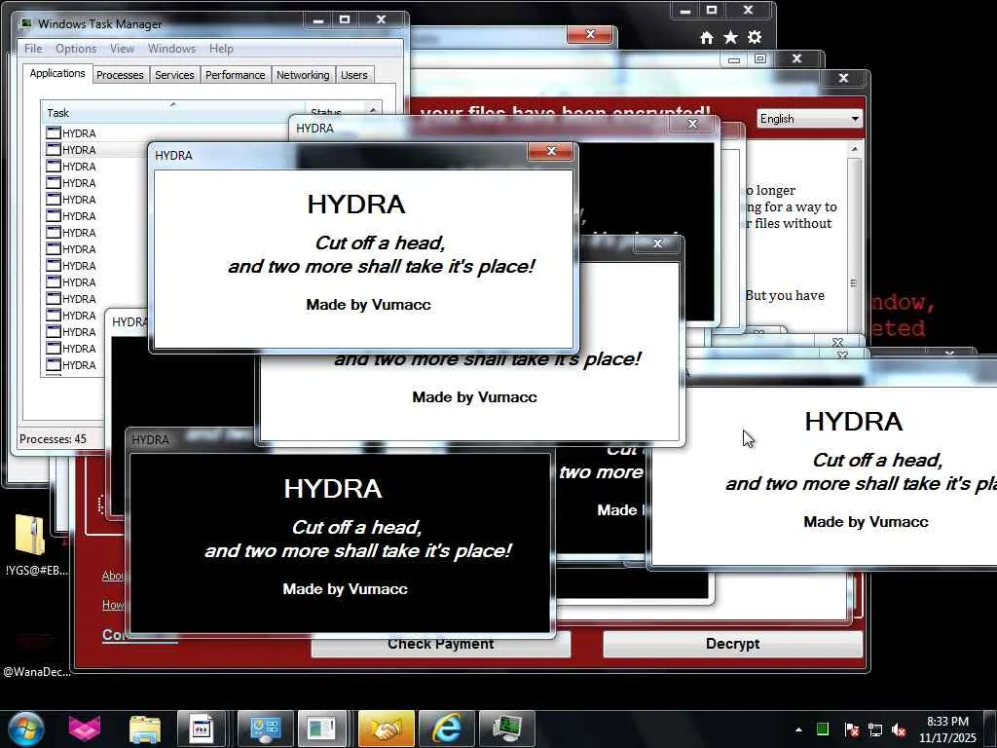Open the HYDRA window group taskbar icon
Image resolution: width=997 pixels, height=748 pixels.
pos(322,729)
